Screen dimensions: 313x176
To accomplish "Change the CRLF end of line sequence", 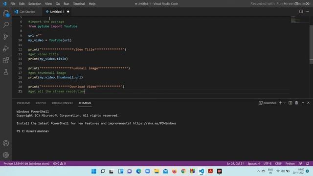I will point(278,163).
